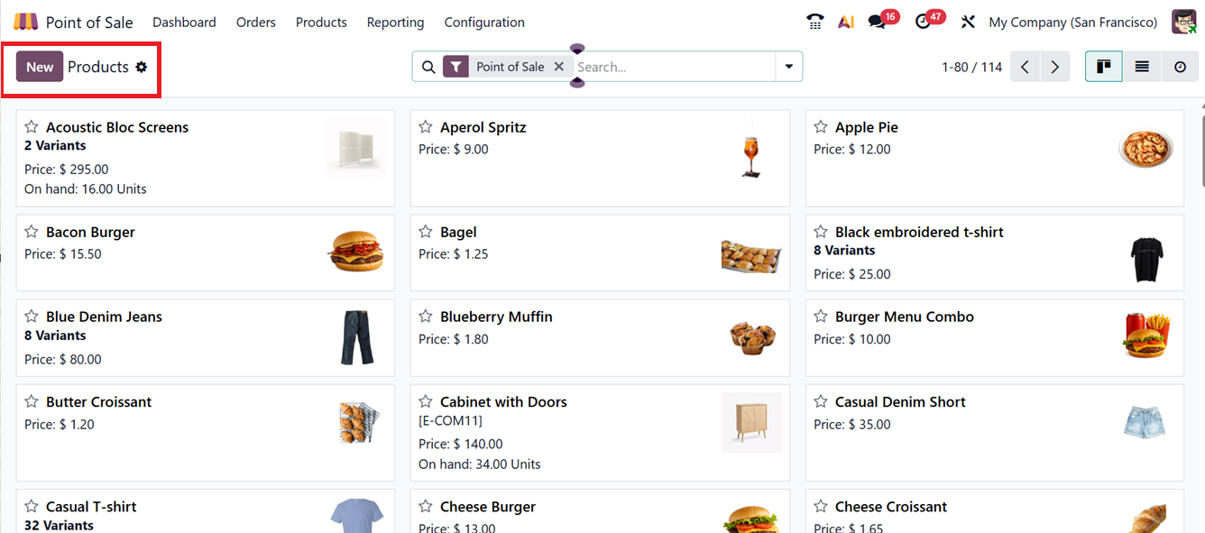Open the phone/VoIP icon in the top bar
Image resolution: width=1205 pixels, height=533 pixels.
click(814, 22)
